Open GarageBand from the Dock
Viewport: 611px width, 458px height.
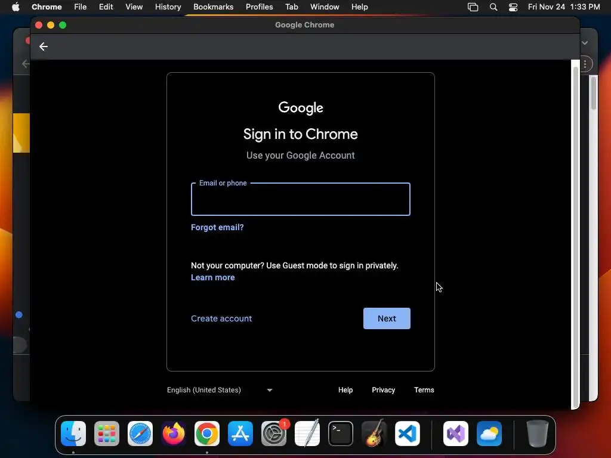374,434
